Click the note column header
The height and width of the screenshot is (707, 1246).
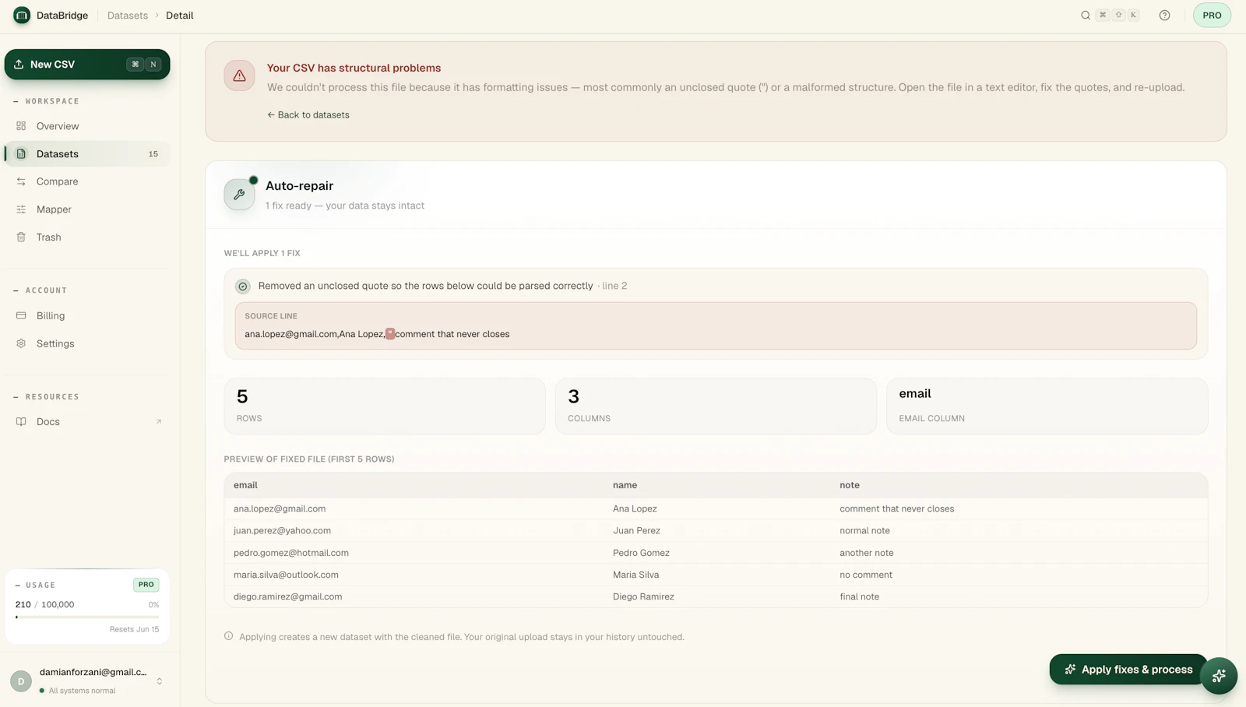click(850, 485)
